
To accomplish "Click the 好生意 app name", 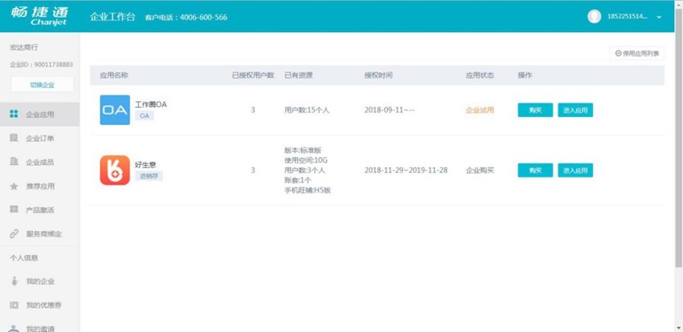I will (x=145, y=164).
